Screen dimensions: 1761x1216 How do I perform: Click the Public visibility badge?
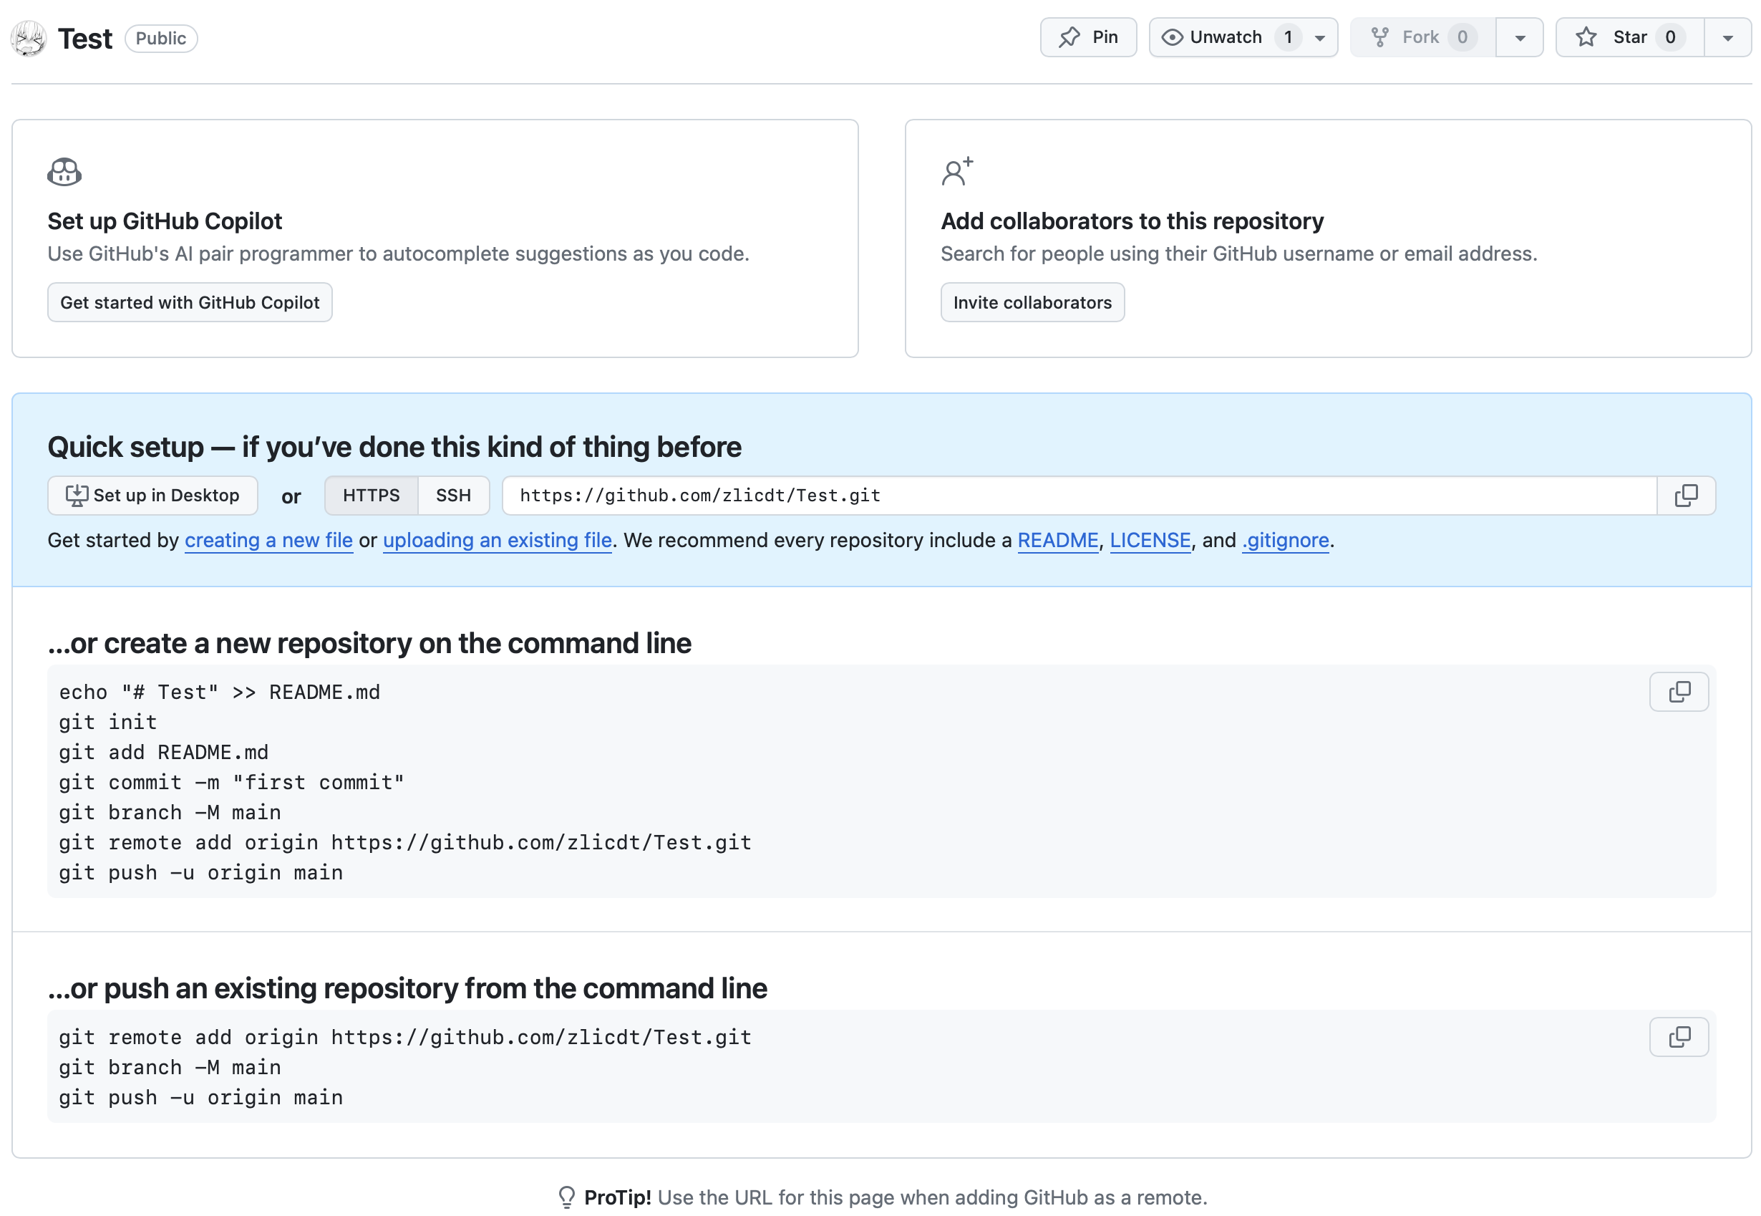pos(161,38)
